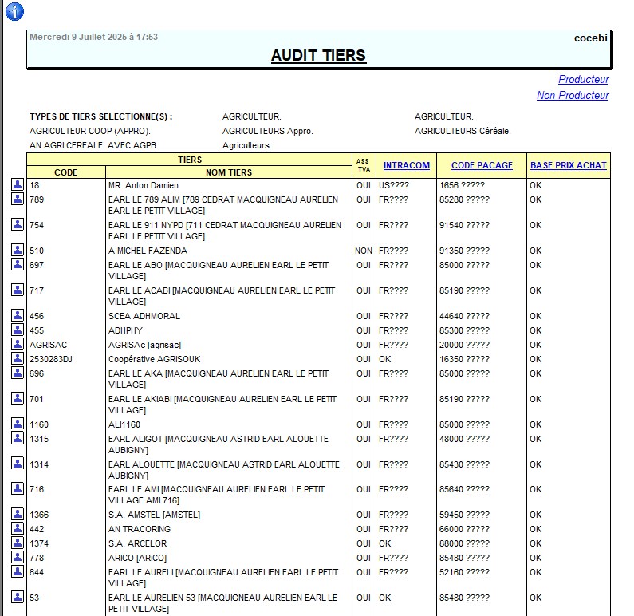Click the blue info icon at top left
Image resolution: width=634 pixels, height=616 pixels.
14,11
